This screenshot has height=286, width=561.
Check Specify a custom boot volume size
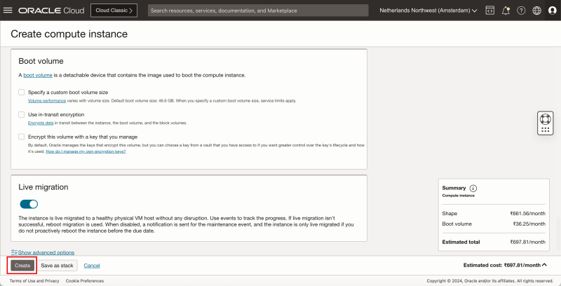pos(22,92)
